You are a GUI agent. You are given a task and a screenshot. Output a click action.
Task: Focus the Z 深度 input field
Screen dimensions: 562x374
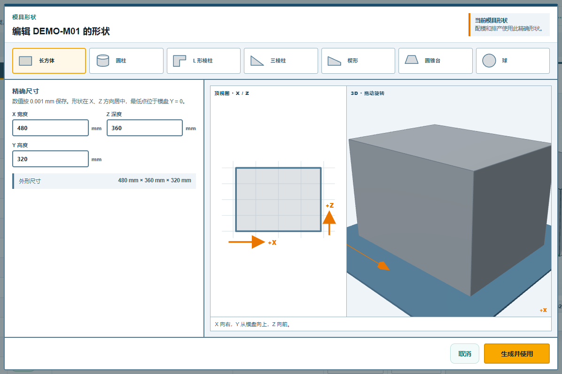click(145, 128)
